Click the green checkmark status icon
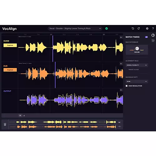The height and width of the screenshot is (156, 156). [106, 28]
